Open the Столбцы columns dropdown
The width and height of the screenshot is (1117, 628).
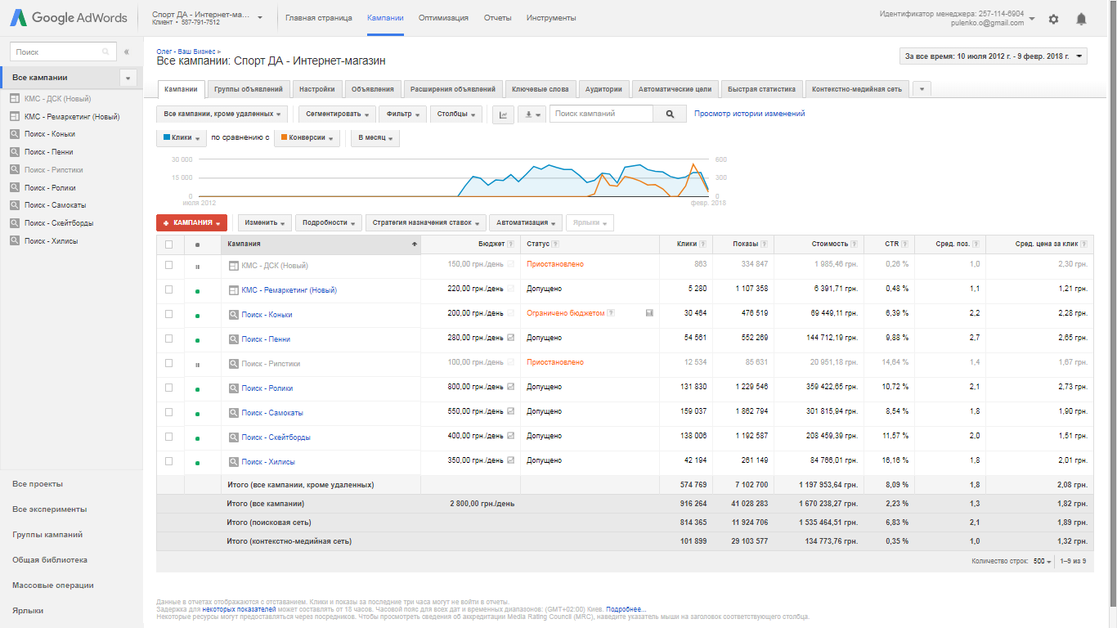click(x=455, y=114)
